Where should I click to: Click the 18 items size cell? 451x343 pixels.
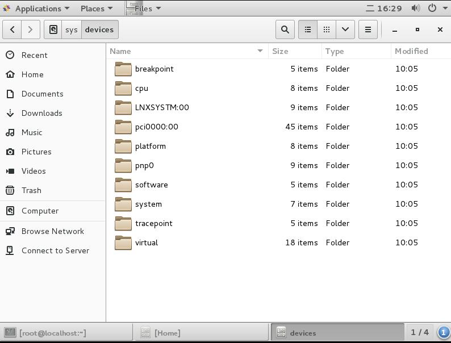tap(302, 242)
